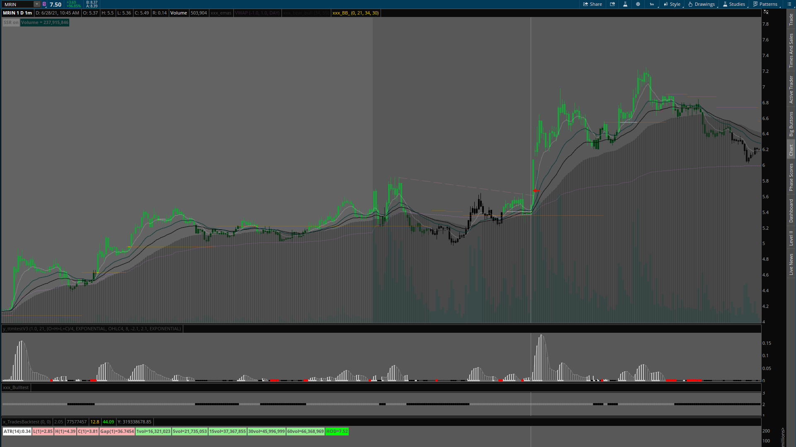Open chart settings gear icon

point(638,4)
